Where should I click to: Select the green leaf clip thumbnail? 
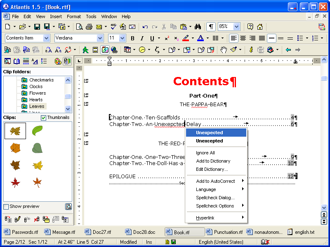pyautogui.click(x=37, y=131)
